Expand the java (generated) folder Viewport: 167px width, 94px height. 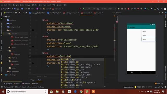(6, 27)
